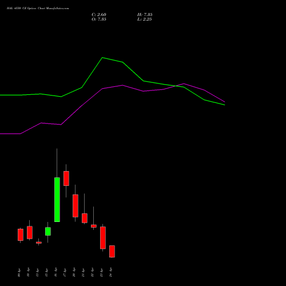The image size is (286, 286).
Task: Click the small green candle before the tall one
Action: click(x=48, y=231)
